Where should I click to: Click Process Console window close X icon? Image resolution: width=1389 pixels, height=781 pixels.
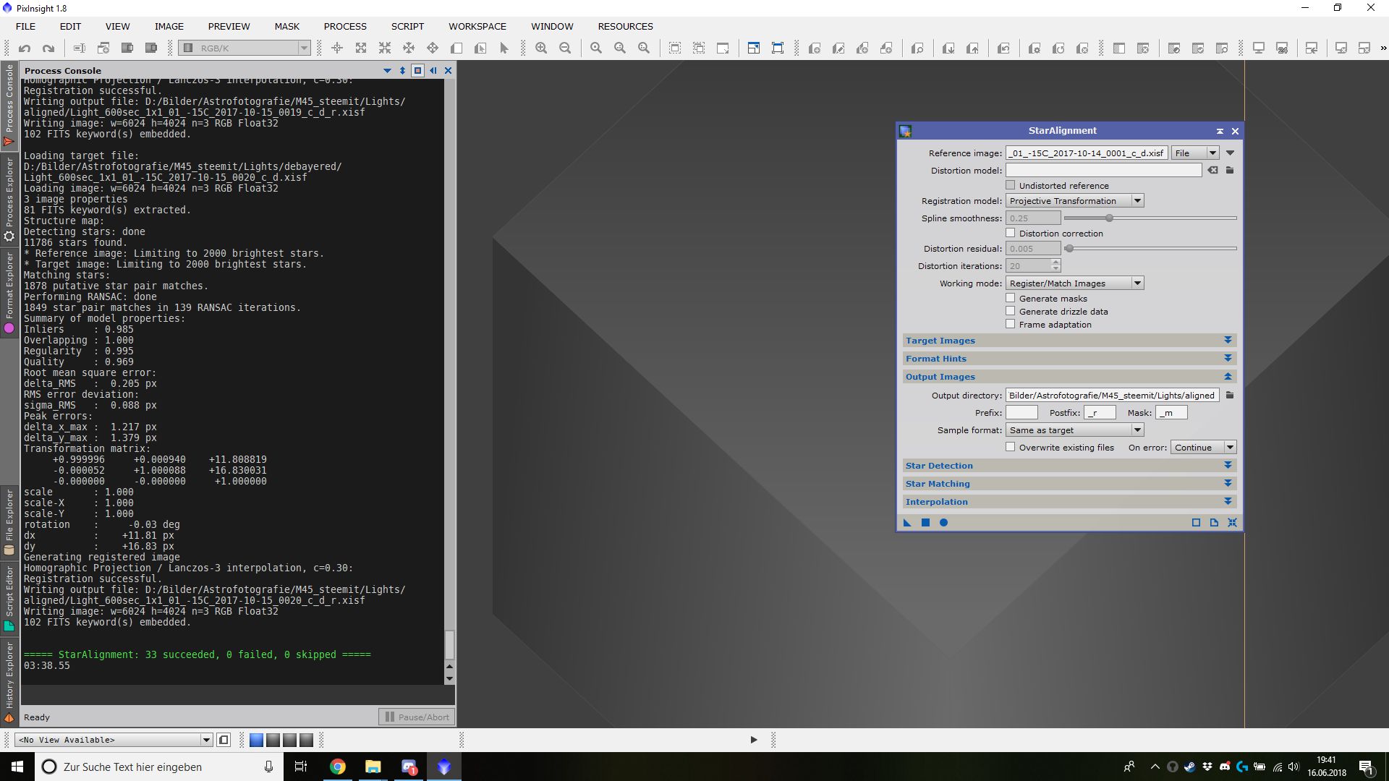point(448,71)
